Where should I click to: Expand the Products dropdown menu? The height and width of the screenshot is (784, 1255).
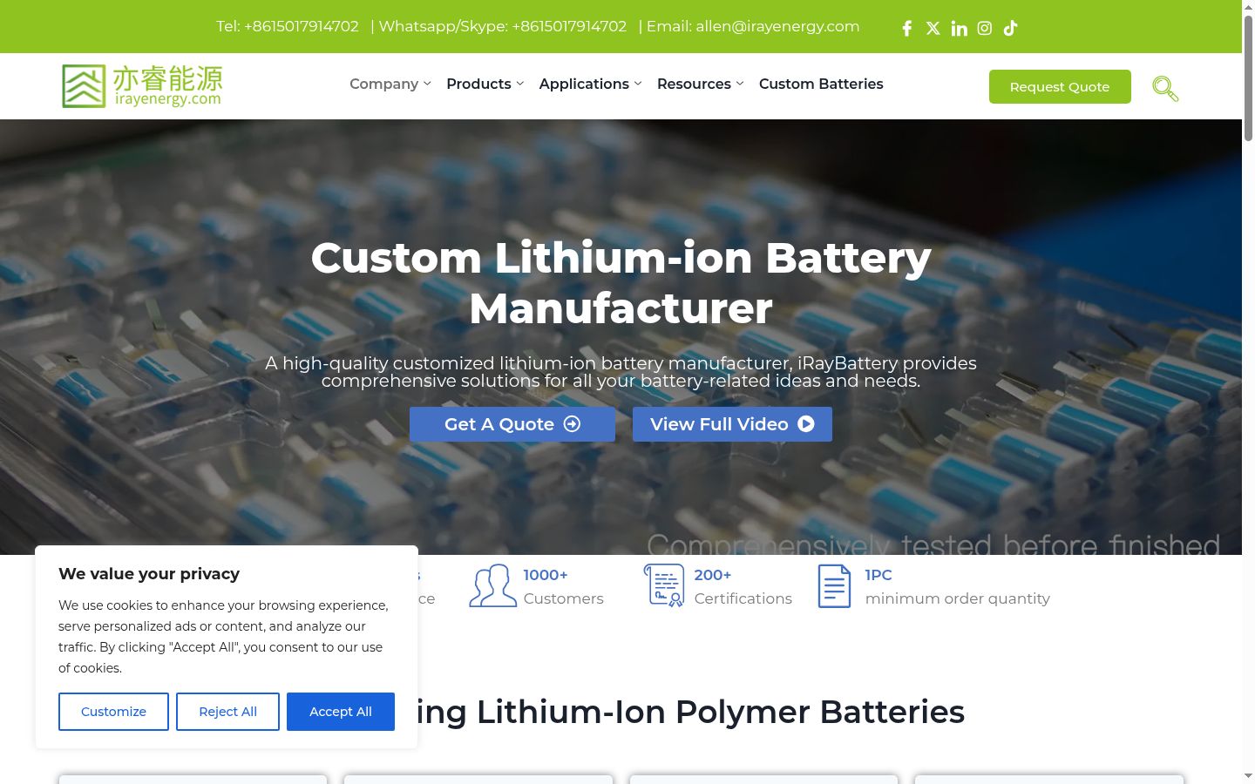(x=485, y=84)
